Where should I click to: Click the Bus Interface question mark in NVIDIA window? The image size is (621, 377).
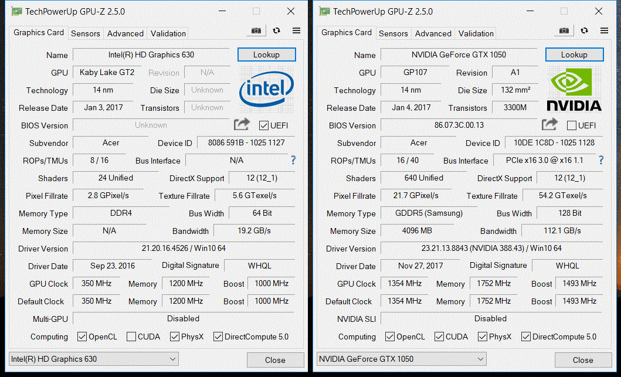coord(601,160)
